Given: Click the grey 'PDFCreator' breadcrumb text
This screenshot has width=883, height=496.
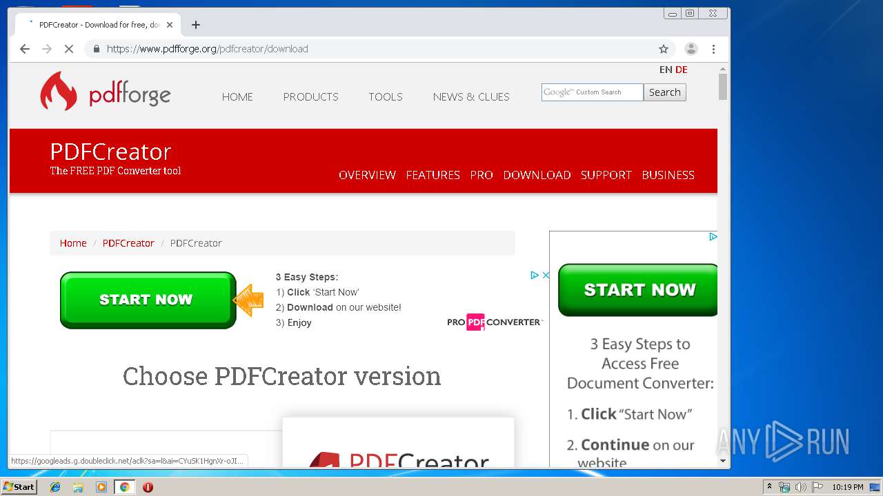Looking at the screenshot, I should tap(196, 243).
